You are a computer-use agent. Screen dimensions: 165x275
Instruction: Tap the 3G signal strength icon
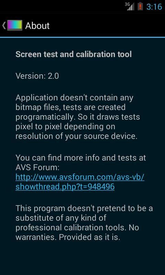pyautogui.click(x=130, y=6)
